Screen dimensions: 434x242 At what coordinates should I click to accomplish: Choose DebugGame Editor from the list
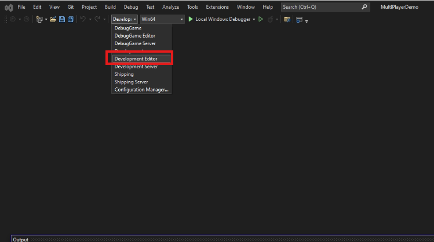tap(134, 36)
